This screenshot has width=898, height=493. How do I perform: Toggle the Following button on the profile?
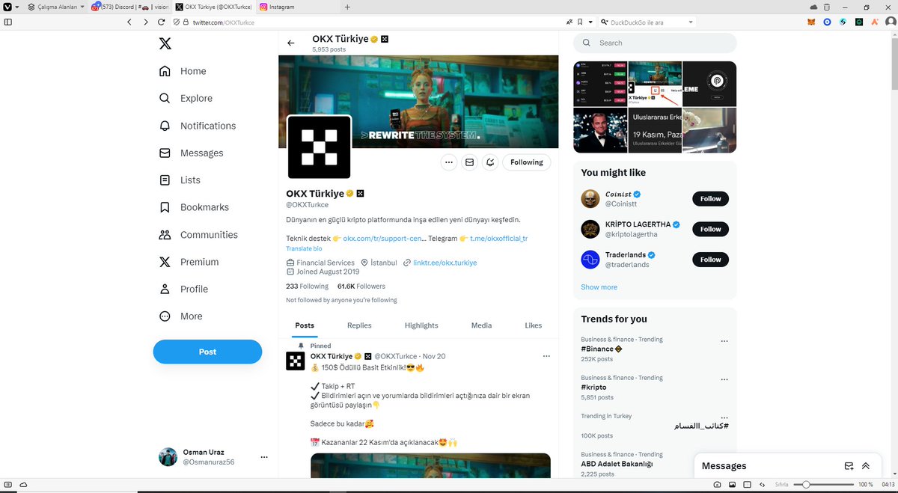click(527, 162)
